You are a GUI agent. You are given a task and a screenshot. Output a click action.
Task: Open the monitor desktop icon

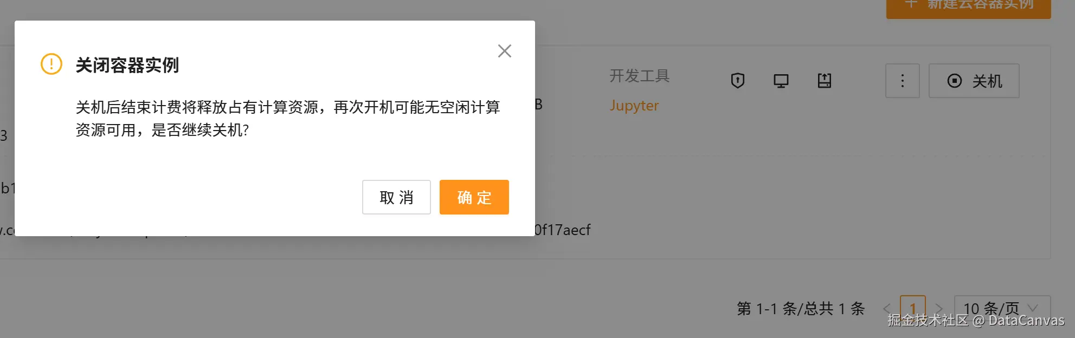781,81
